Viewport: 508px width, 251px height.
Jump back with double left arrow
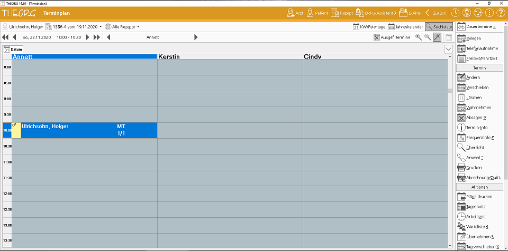[5, 37]
